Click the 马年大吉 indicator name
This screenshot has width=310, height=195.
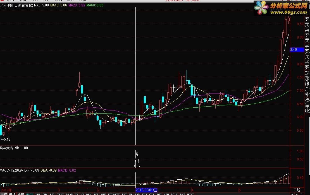pos(6,148)
